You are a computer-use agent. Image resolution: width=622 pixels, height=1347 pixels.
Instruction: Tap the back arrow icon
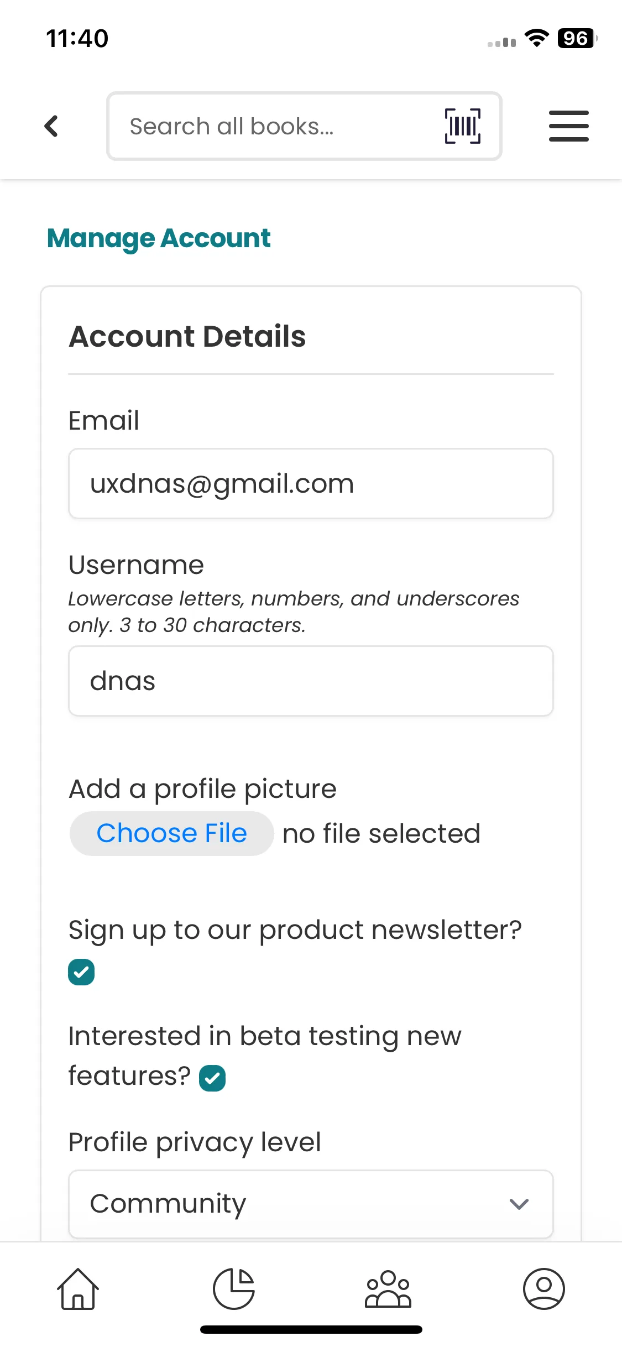[51, 126]
